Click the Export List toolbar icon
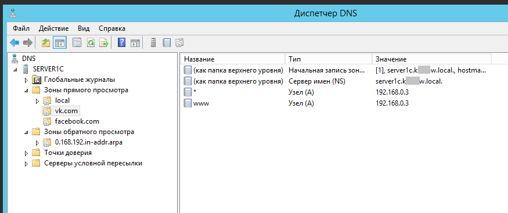This screenshot has height=213, width=508. point(104,42)
